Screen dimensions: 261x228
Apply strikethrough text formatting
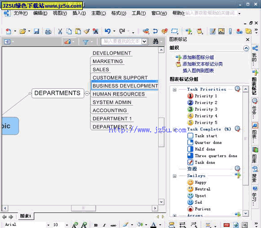(114, 225)
